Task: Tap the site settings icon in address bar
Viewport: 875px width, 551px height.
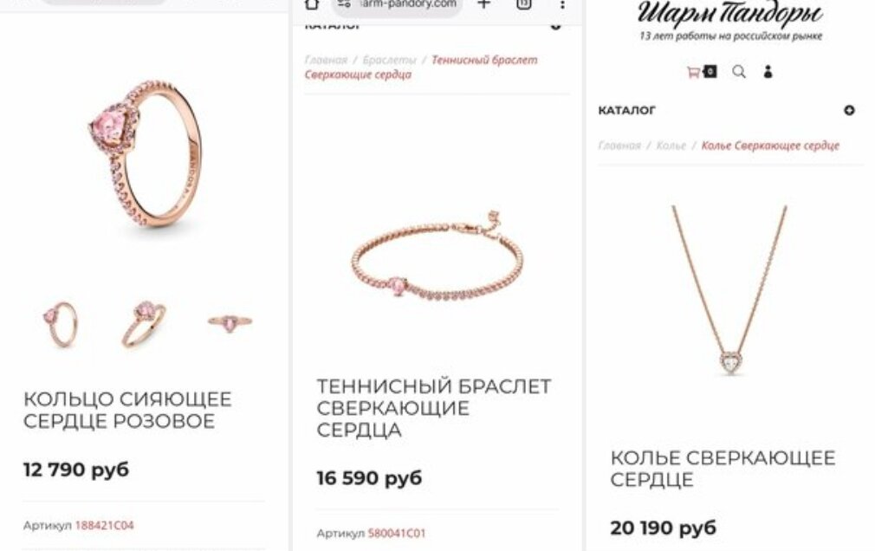Action: tap(344, 4)
